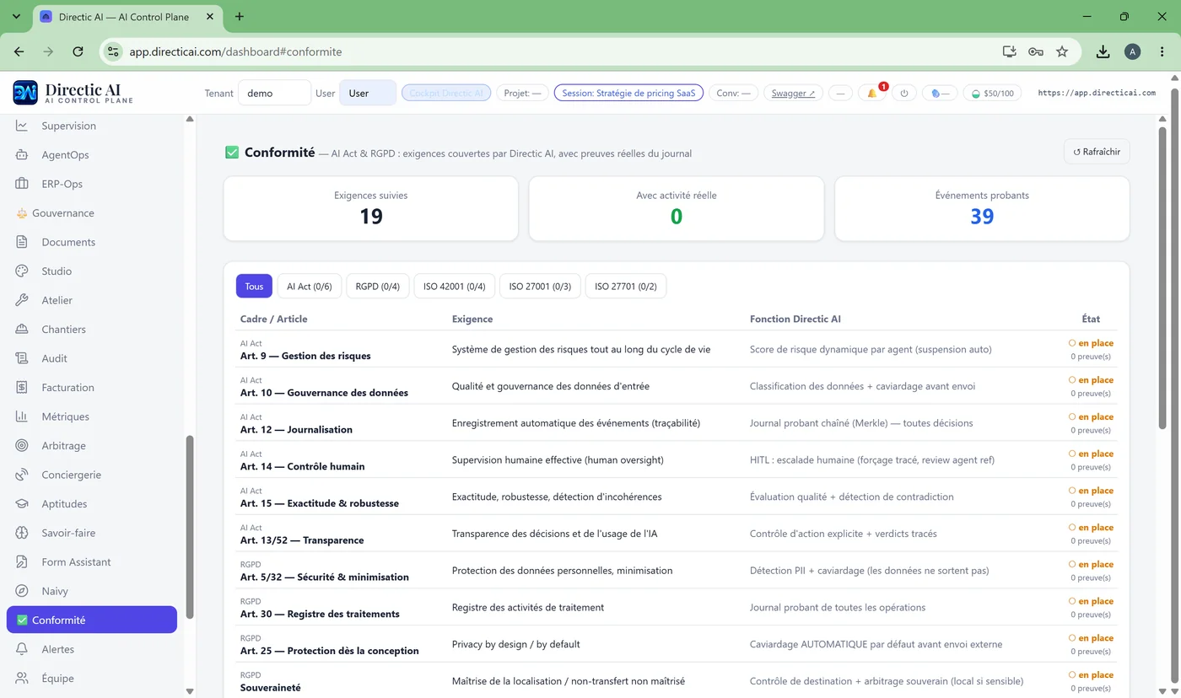Go to Chantiers section
The height and width of the screenshot is (698, 1181).
[63, 330]
